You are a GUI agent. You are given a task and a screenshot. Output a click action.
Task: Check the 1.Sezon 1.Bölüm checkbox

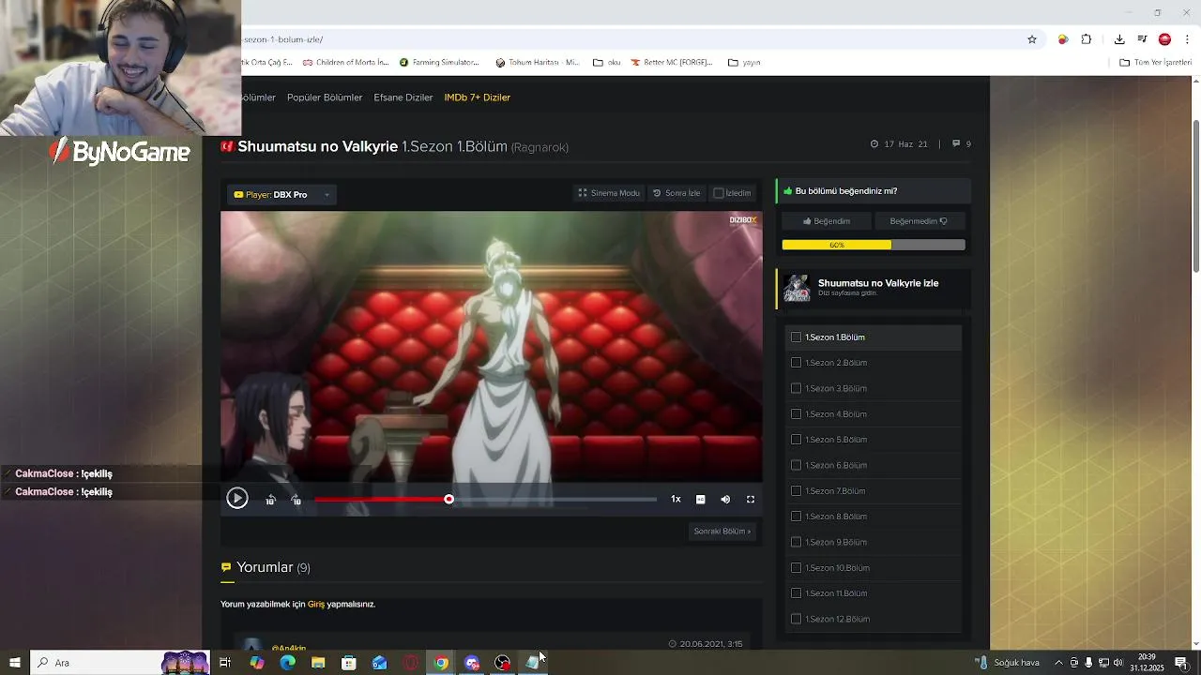coord(796,337)
